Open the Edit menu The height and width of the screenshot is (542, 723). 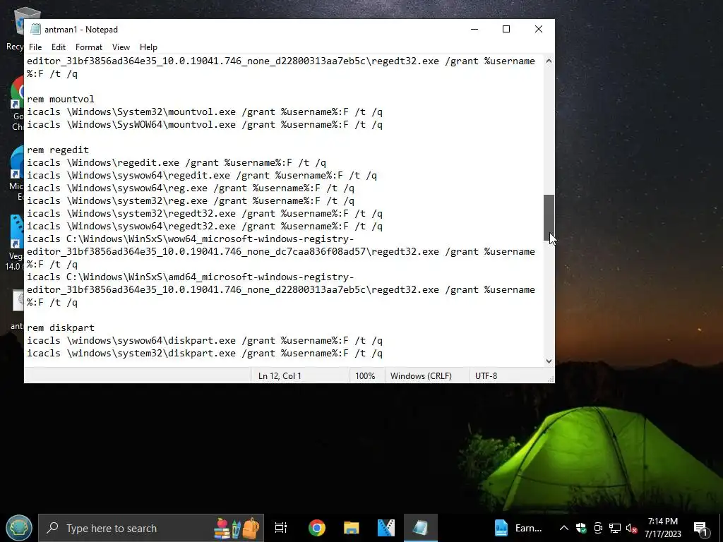click(x=58, y=47)
